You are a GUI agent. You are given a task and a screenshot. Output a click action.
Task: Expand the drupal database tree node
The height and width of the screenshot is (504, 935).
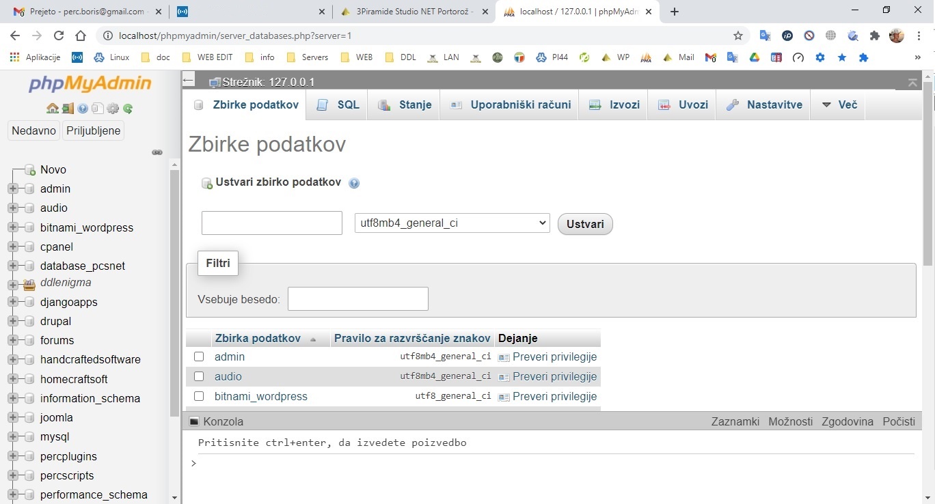point(12,321)
